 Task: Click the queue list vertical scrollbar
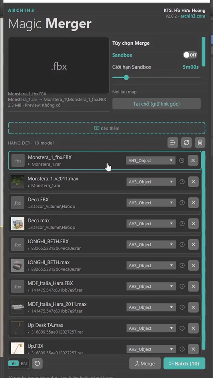click(x=204, y=251)
